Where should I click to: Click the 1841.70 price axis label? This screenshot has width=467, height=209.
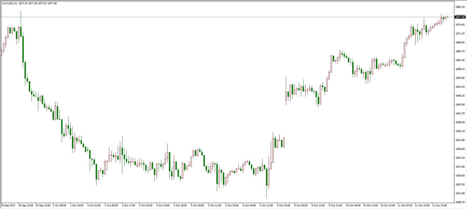460,114
